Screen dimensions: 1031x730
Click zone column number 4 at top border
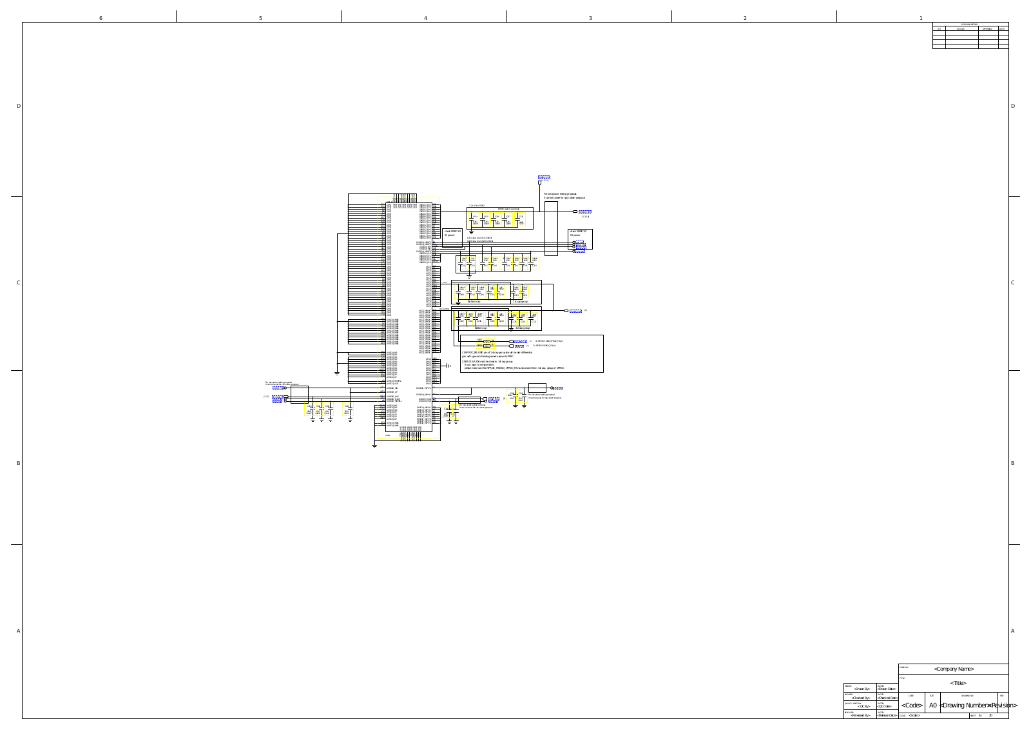tap(425, 18)
